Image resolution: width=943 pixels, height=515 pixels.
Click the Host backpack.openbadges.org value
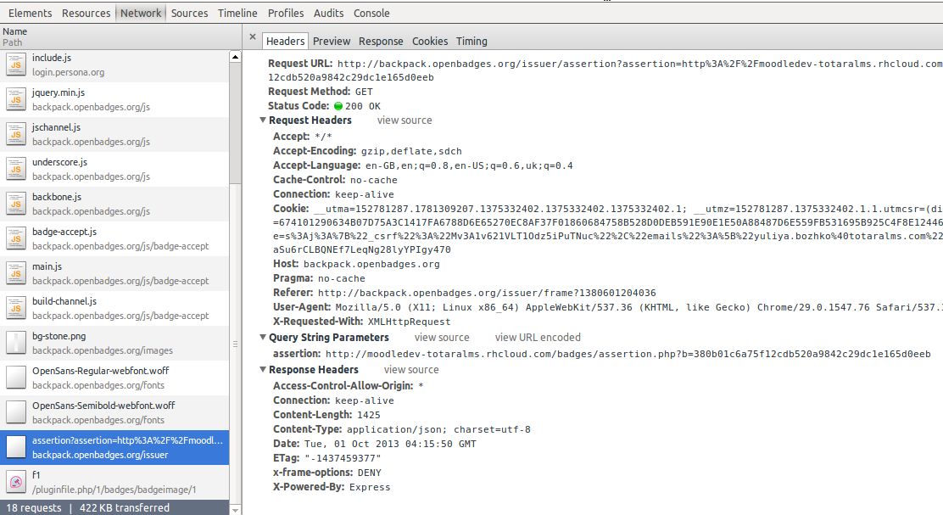pyautogui.click(x=371, y=264)
